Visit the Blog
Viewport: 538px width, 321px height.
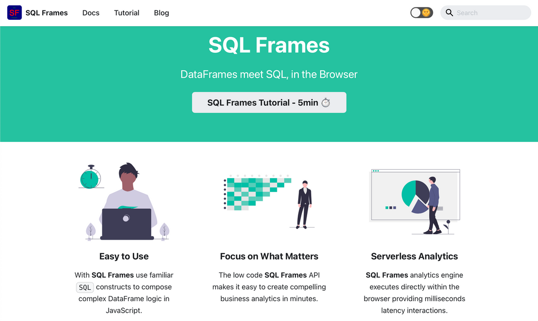[161, 13]
